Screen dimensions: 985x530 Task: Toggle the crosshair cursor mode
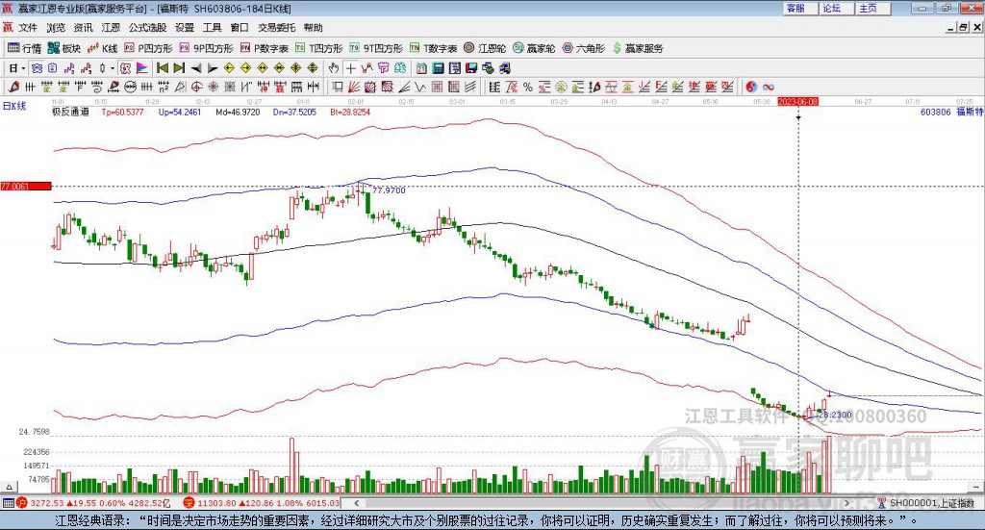(x=350, y=68)
